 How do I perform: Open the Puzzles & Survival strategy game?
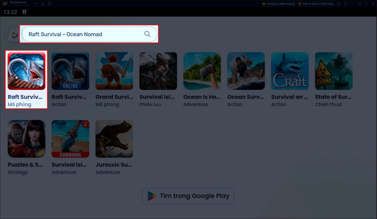pos(26,139)
